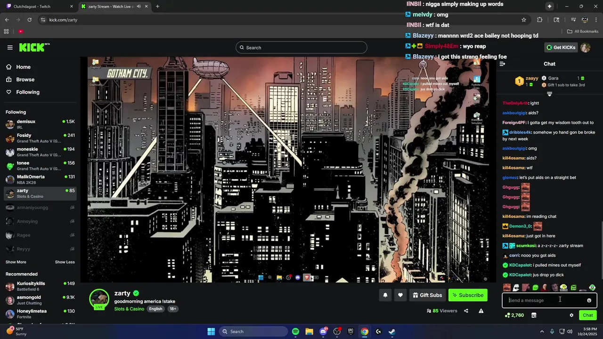Bookmark this page with star icon
Viewport: 603px width, 339px height.
click(x=523, y=20)
